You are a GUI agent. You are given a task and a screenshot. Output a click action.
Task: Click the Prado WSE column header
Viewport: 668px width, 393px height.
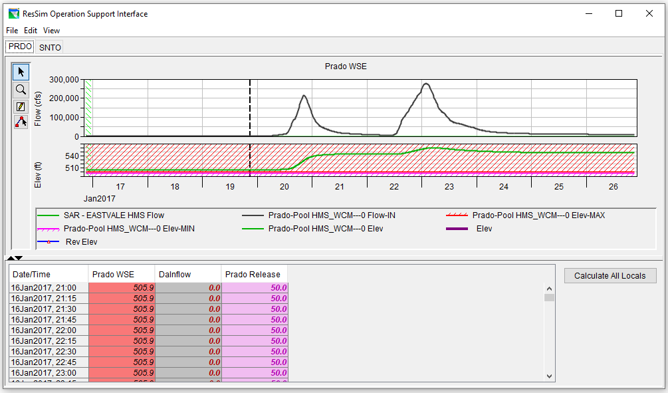pos(122,274)
